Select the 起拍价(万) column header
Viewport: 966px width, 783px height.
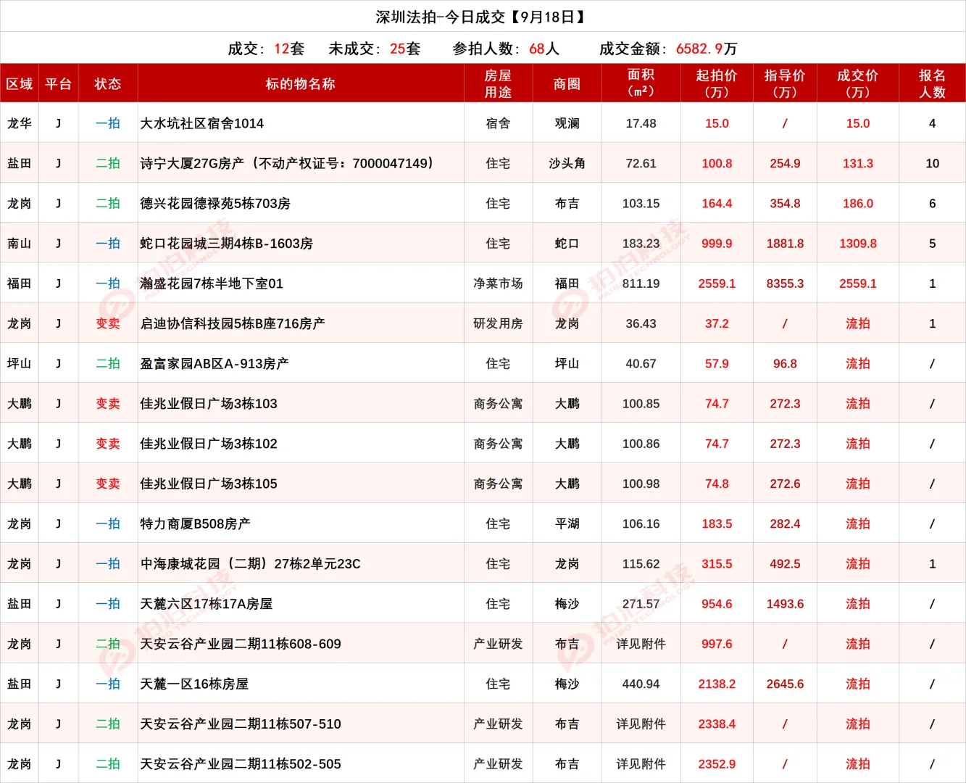[717, 84]
